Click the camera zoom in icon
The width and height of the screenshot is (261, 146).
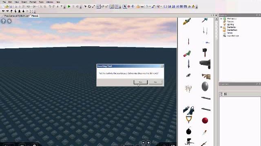(x=19, y=11)
